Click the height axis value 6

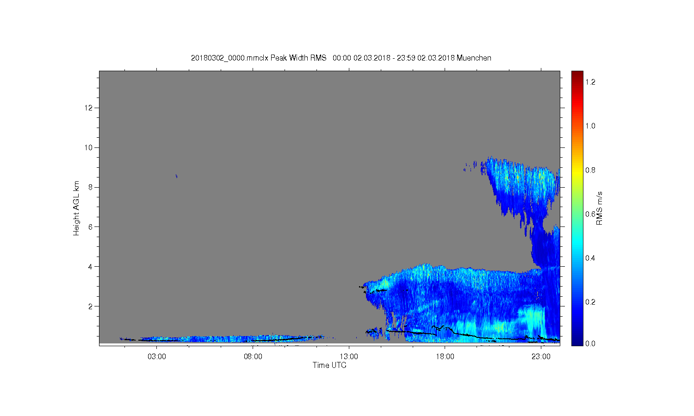pos(92,226)
